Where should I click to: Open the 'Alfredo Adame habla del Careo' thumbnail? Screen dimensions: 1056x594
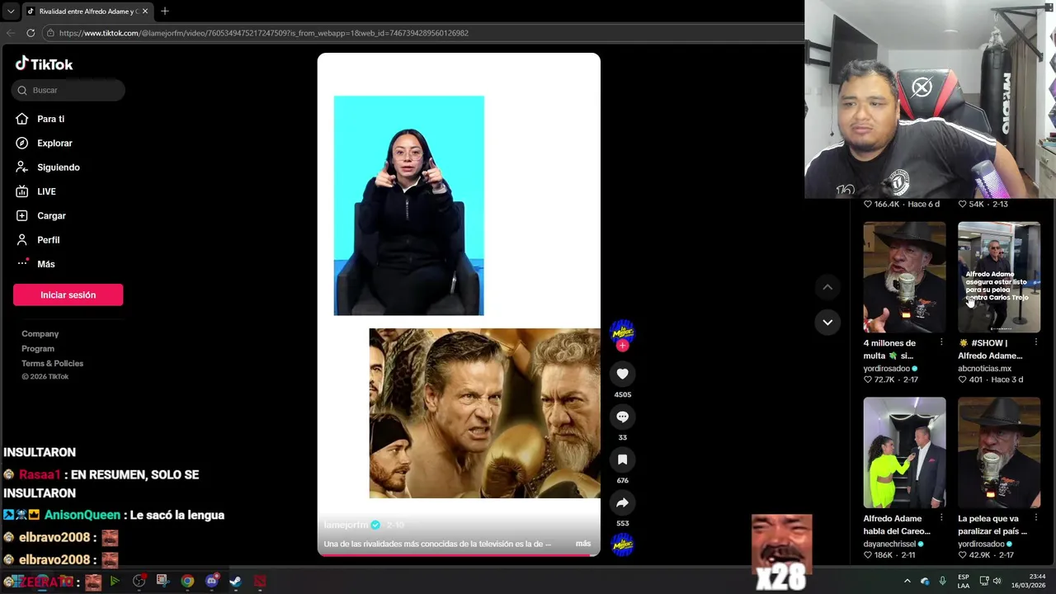pyautogui.click(x=904, y=452)
